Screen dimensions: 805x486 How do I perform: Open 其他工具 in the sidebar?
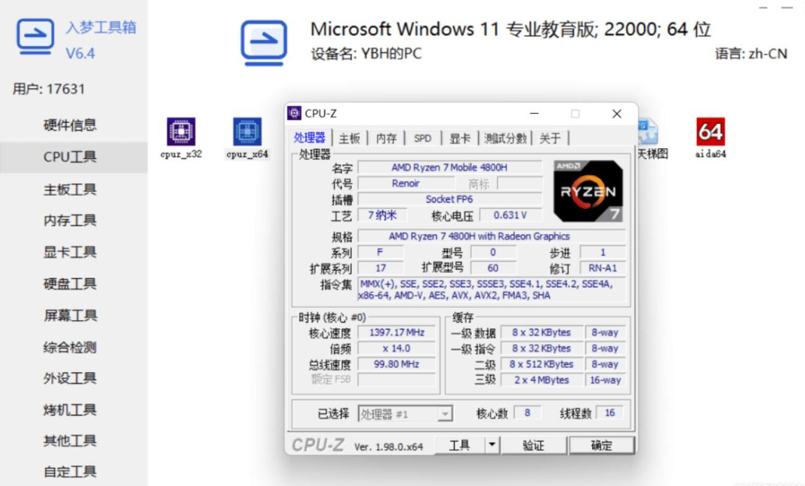click(x=70, y=441)
